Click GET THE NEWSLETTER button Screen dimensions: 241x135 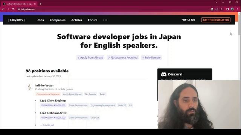216,20
